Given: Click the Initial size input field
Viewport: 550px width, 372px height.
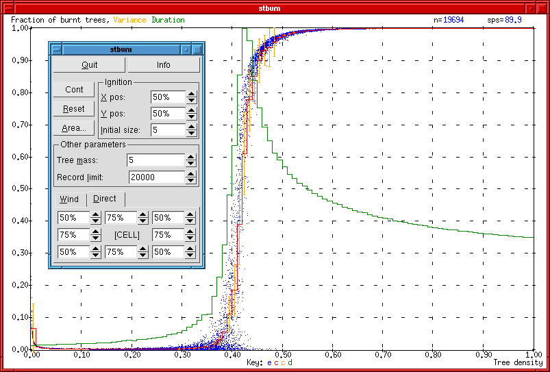Looking at the screenshot, I should click(x=168, y=130).
